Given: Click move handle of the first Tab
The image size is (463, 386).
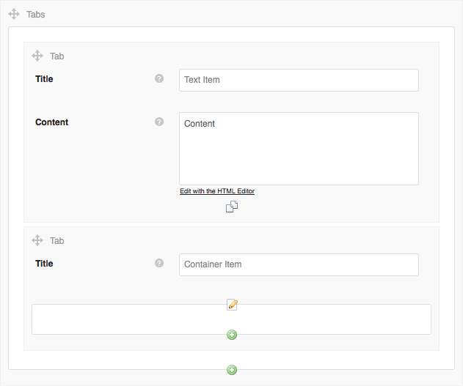Looking at the screenshot, I should coord(37,56).
